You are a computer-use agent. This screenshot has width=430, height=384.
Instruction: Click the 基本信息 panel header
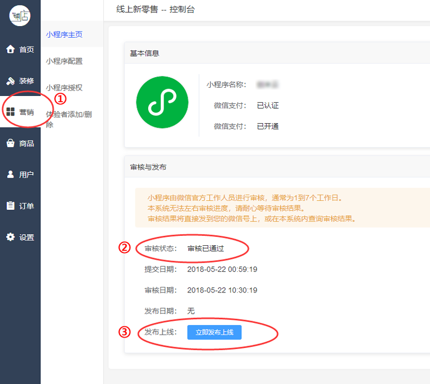tap(144, 53)
